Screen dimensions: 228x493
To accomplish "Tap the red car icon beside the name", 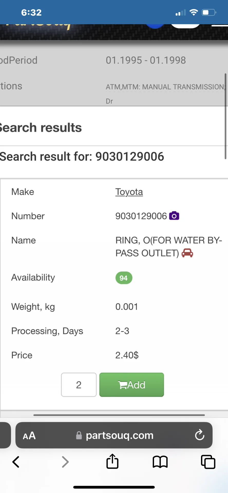I will tap(187, 253).
